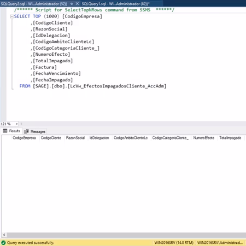Select the TotalImpagado column header

tap(230, 138)
